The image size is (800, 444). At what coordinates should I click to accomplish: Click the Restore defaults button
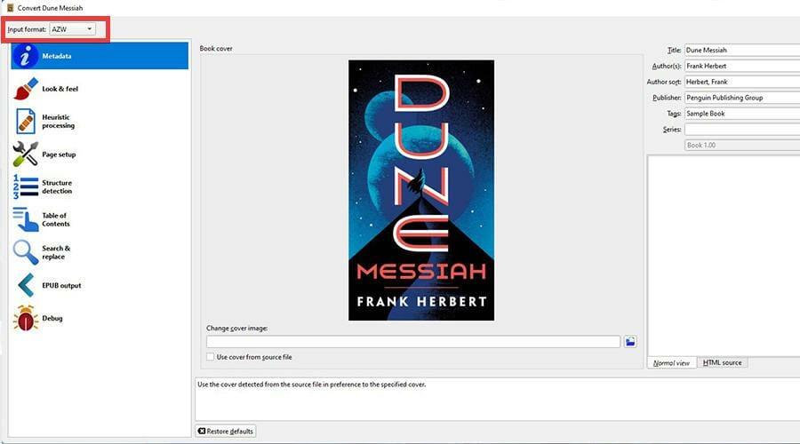coord(226,432)
